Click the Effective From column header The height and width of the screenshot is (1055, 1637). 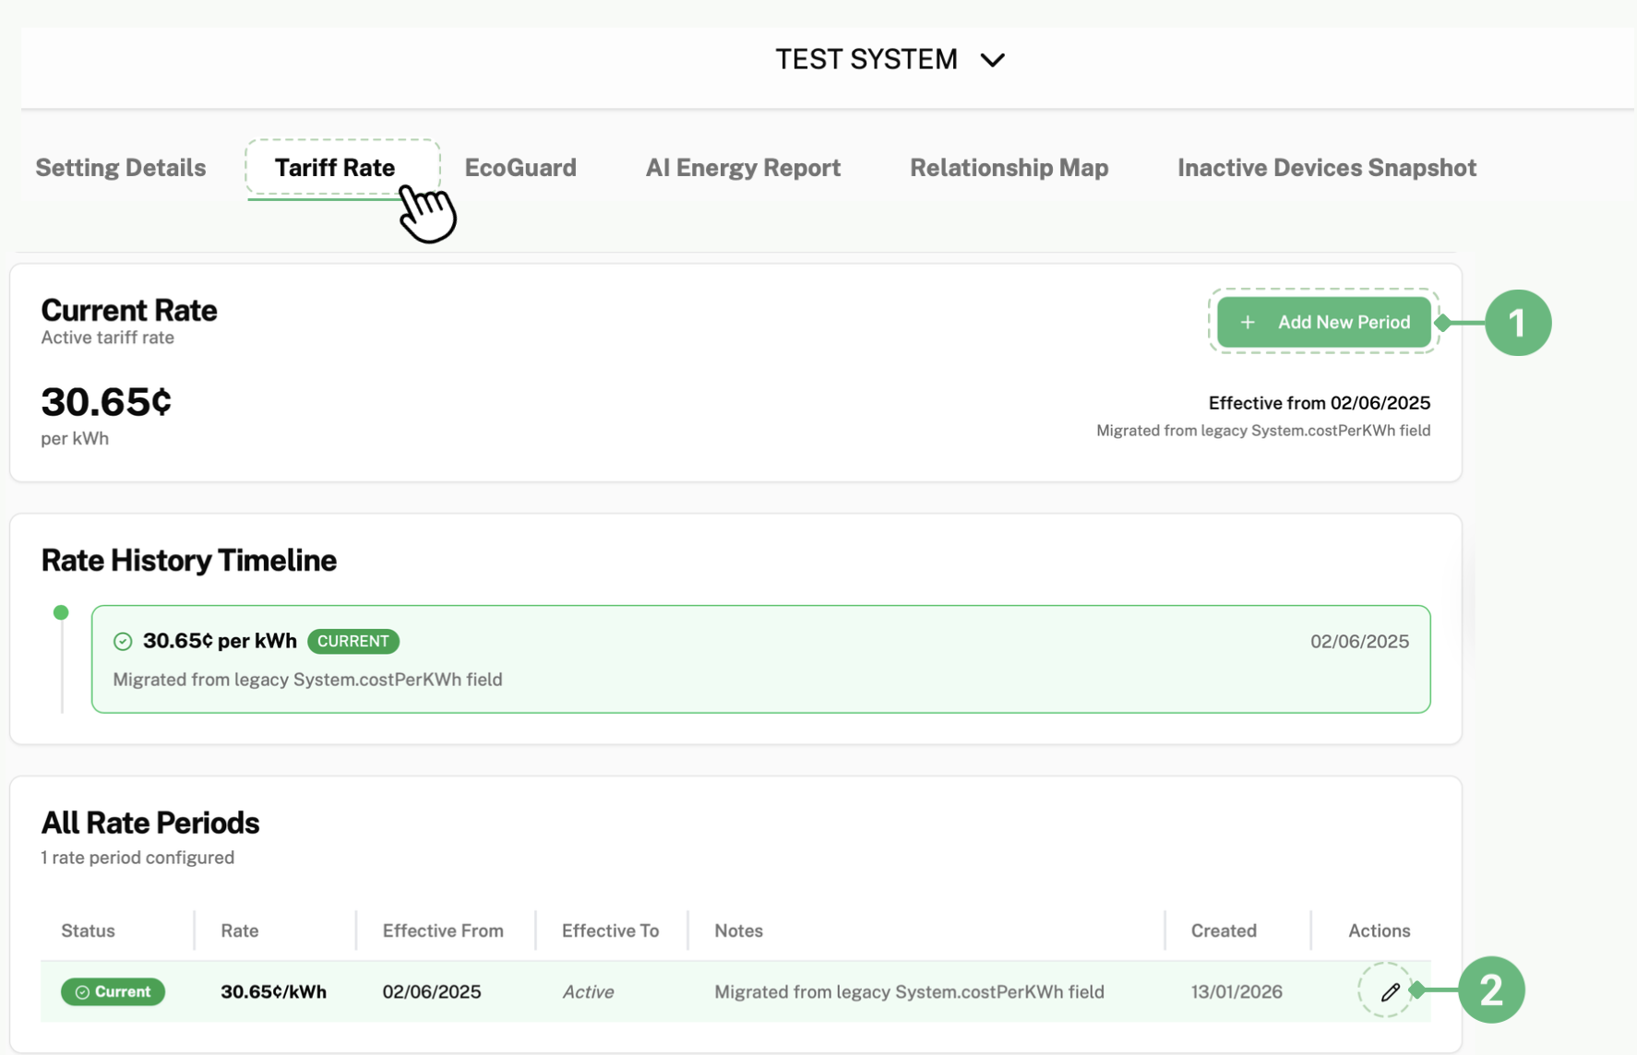(443, 931)
